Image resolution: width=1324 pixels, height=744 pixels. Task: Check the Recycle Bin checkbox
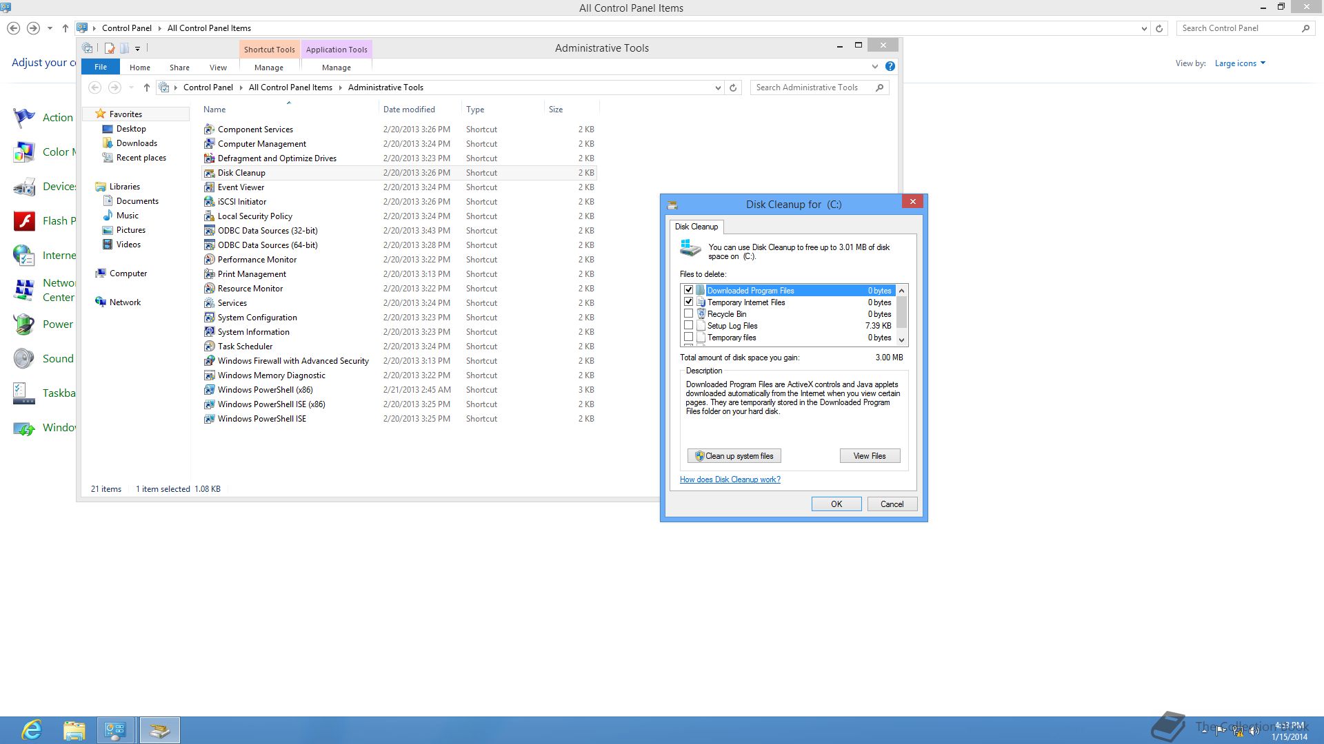click(688, 313)
